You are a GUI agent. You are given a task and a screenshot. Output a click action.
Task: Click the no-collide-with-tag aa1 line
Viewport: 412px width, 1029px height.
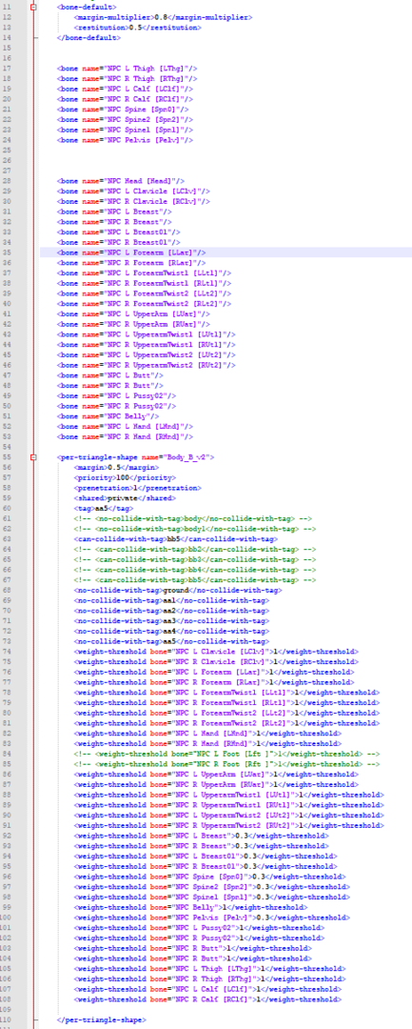(172, 600)
